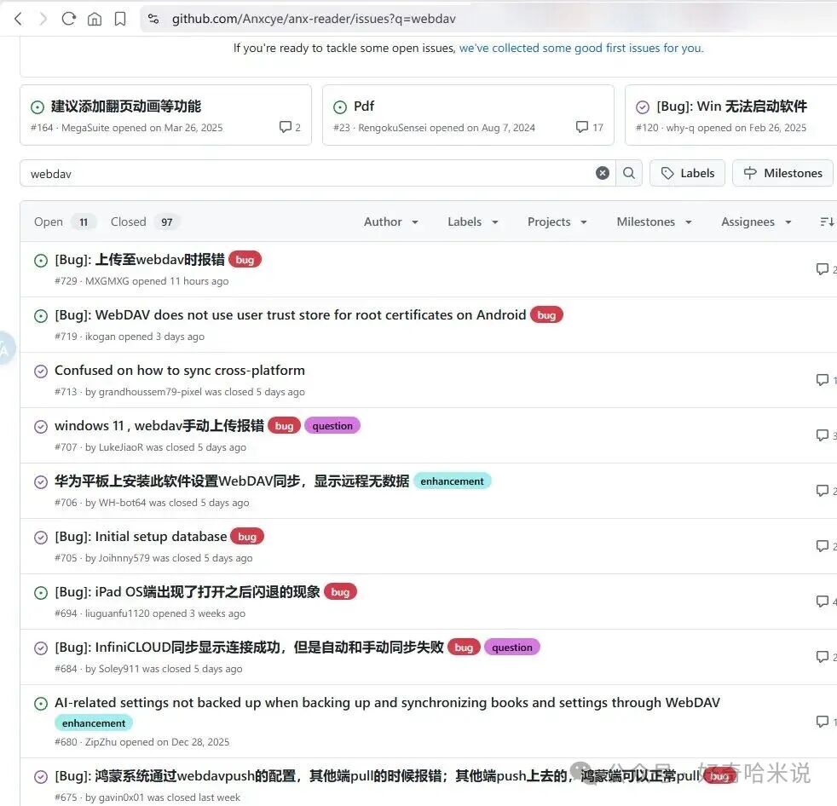Filter by bug label on issue #719
837x806 pixels.
(546, 315)
